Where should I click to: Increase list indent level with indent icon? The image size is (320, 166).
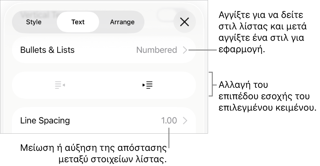pyautogui.click(x=148, y=85)
